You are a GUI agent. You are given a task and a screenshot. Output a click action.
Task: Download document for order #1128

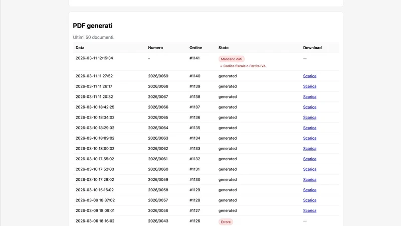point(310,200)
